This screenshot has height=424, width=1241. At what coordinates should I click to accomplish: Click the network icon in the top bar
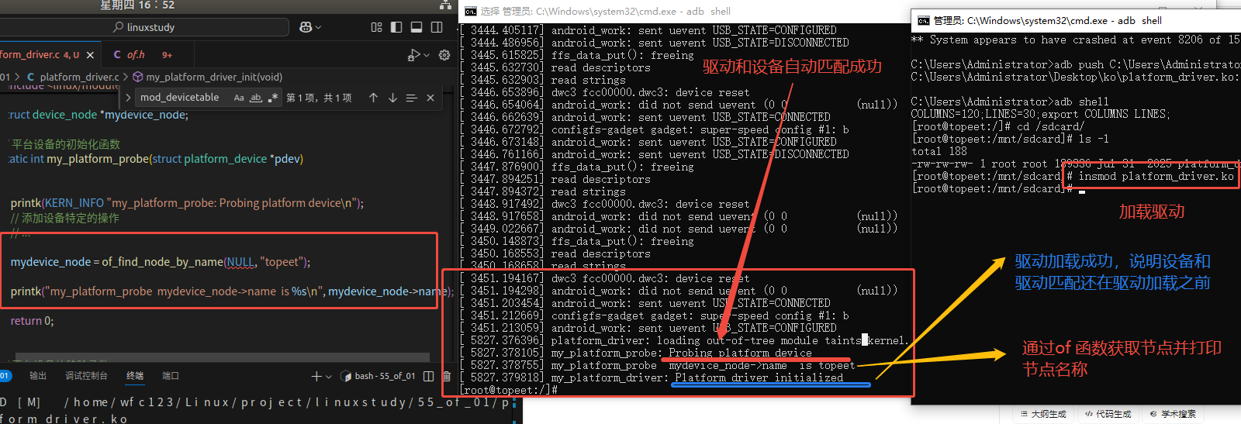[445, 5]
